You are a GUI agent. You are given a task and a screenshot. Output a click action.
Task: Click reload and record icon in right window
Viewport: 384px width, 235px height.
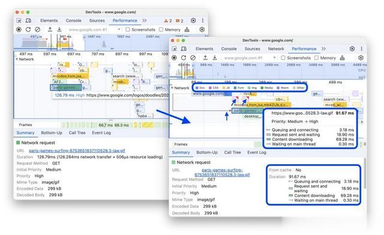tap(184, 58)
